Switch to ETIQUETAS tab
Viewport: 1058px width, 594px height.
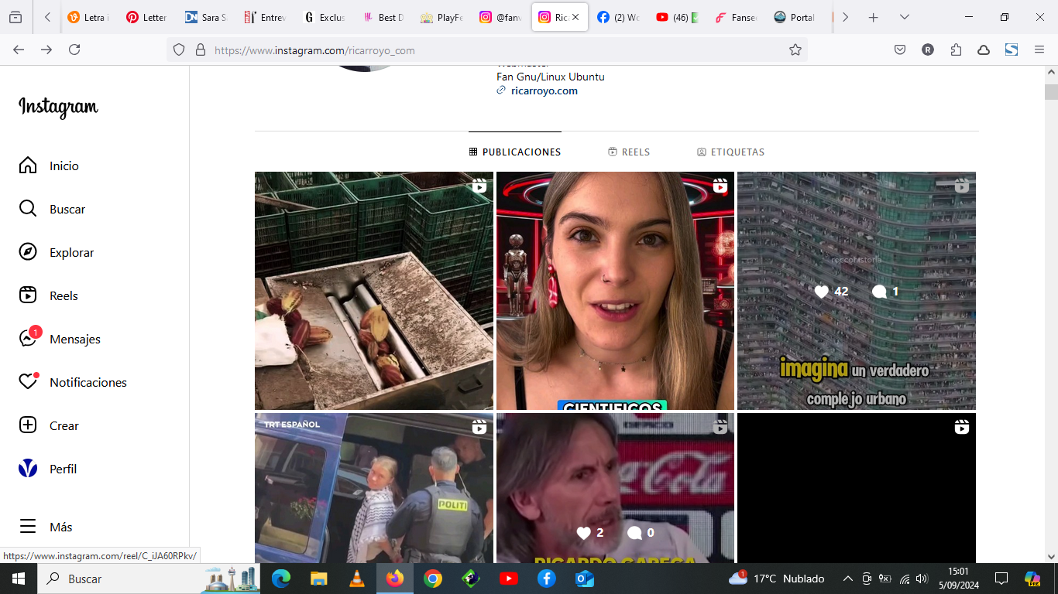730,152
